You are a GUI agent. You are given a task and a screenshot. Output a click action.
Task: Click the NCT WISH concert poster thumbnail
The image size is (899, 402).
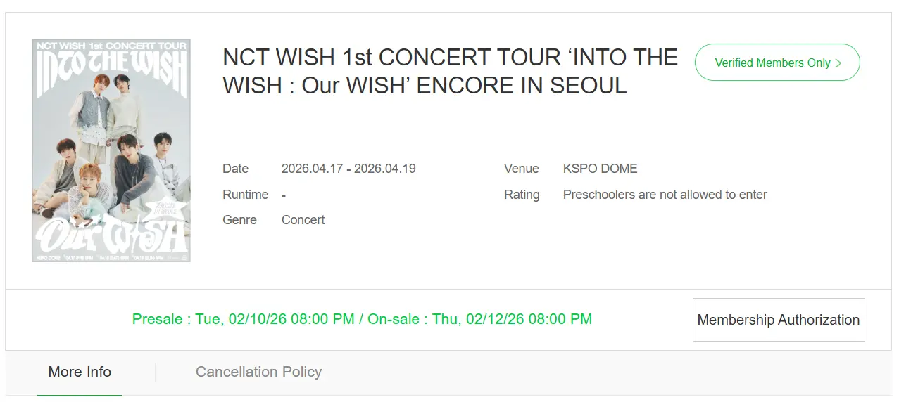coord(111,150)
